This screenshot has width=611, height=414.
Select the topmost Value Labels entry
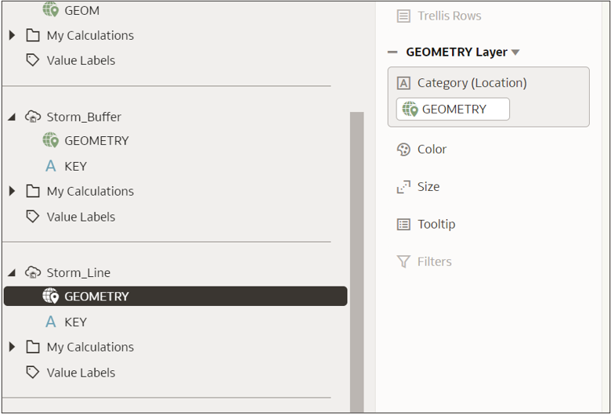81,60
